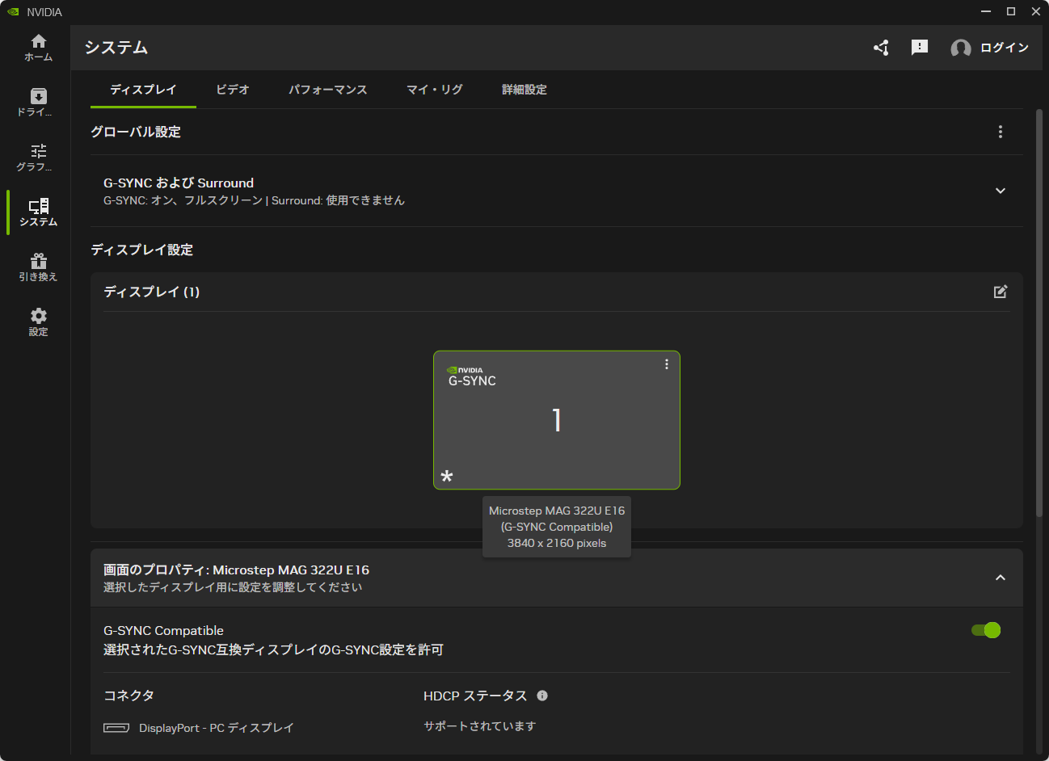Open the three-dot menu on display tile

tap(667, 364)
